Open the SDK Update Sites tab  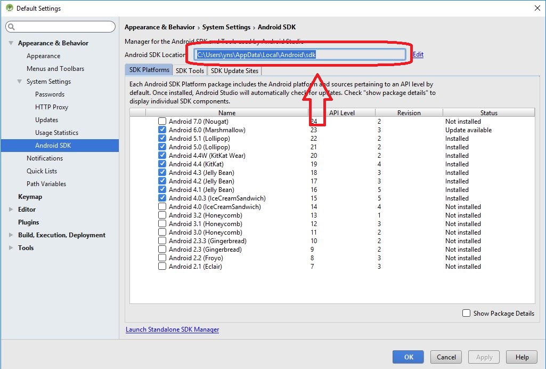point(234,71)
